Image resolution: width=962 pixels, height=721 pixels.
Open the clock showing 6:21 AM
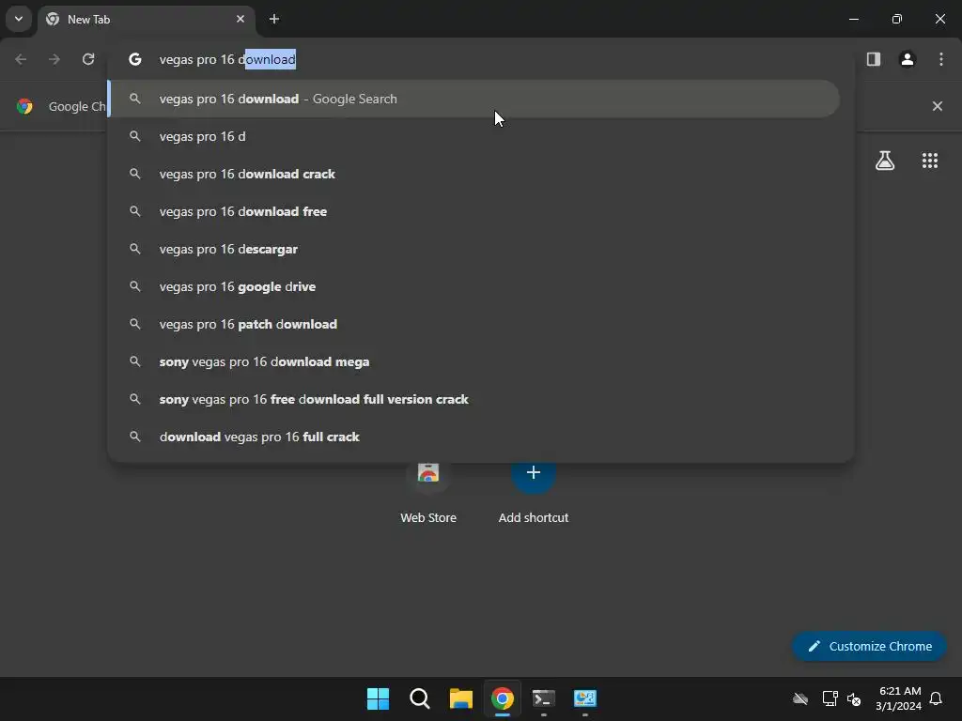[898, 698]
